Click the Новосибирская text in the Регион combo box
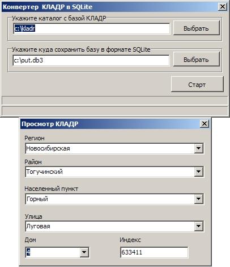 tap(48, 148)
